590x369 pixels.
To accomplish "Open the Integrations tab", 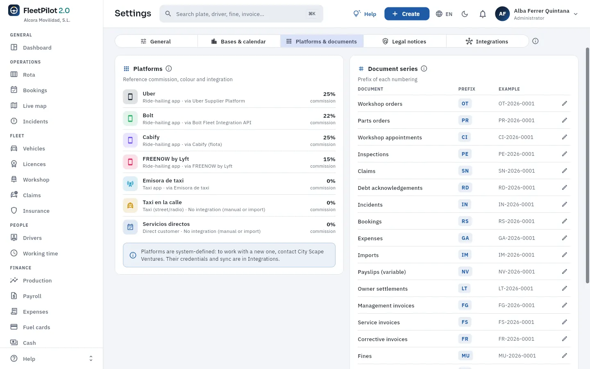I will (x=487, y=41).
